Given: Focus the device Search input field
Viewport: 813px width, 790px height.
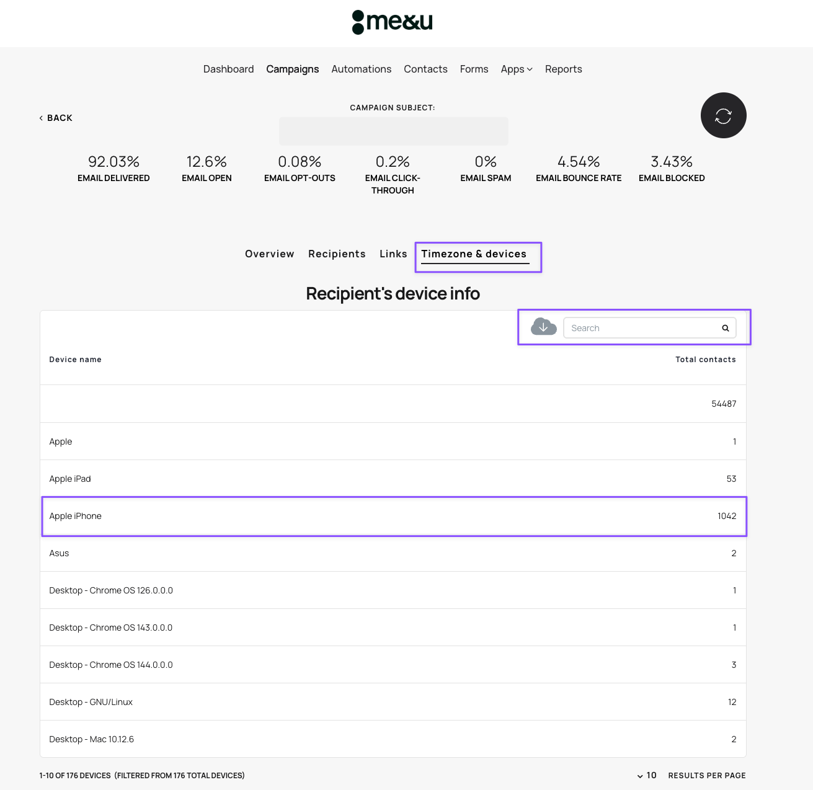Looking at the screenshot, I should click(639, 328).
